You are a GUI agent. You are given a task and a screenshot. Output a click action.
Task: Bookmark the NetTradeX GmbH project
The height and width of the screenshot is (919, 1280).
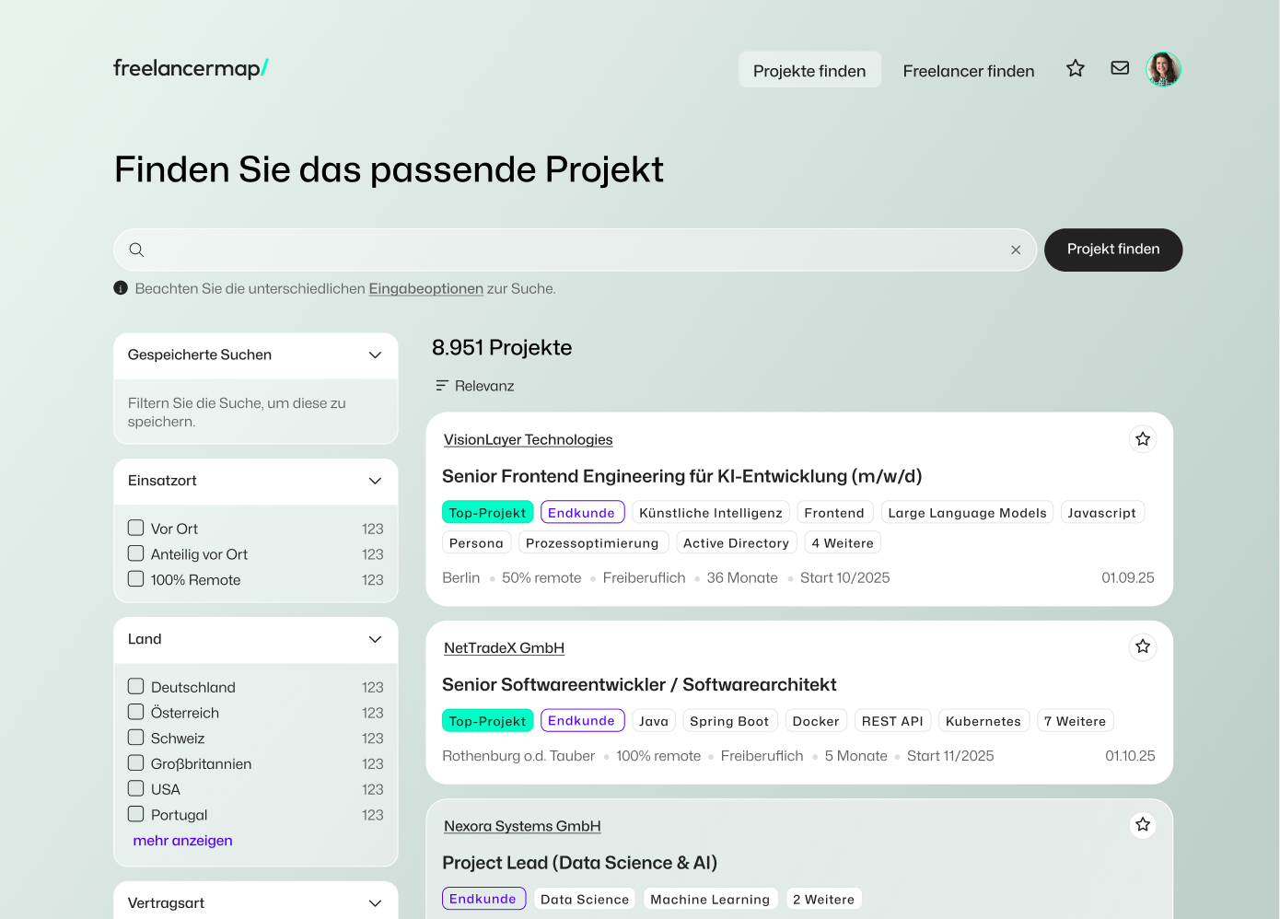coord(1143,647)
